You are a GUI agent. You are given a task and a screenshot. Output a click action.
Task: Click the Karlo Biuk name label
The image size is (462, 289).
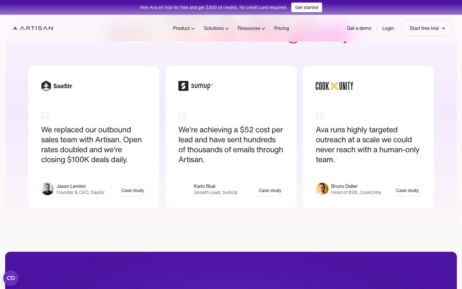pos(205,186)
